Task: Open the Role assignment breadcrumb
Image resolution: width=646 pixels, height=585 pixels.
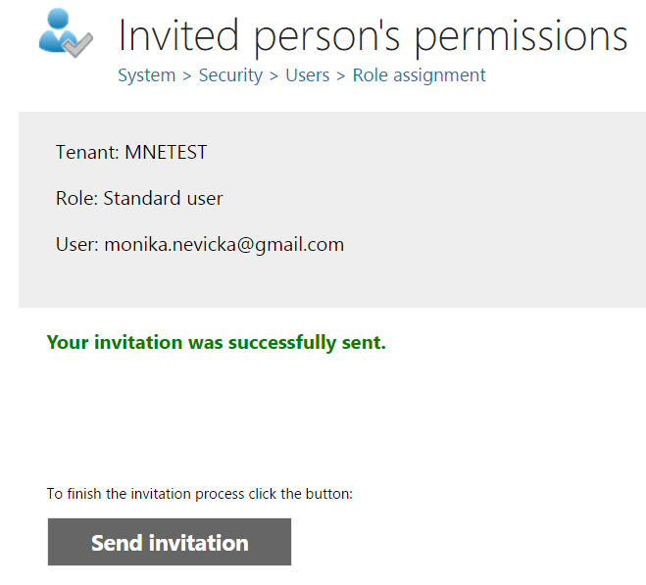Action: pos(419,75)
